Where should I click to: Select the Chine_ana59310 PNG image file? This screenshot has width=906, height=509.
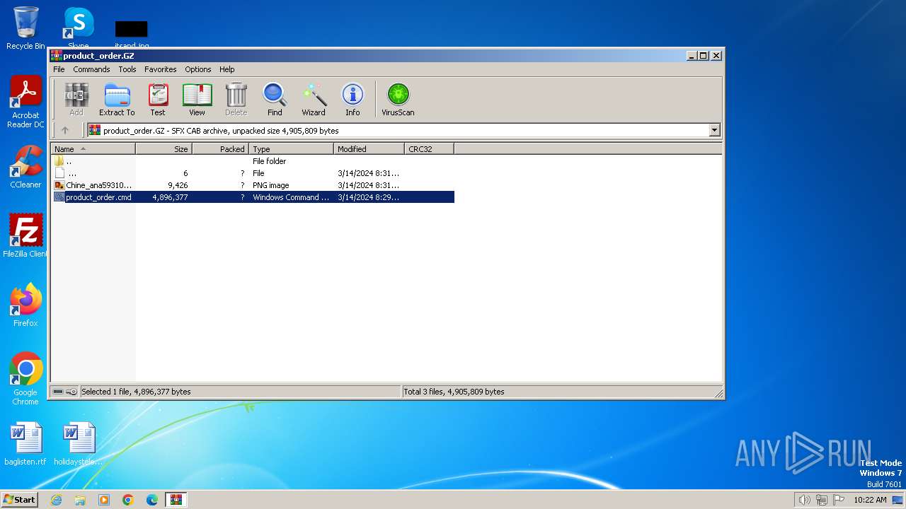[x=253, y=185]
